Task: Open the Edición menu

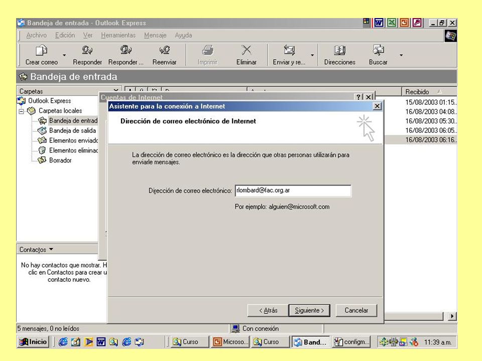Action: click(65, 35)
